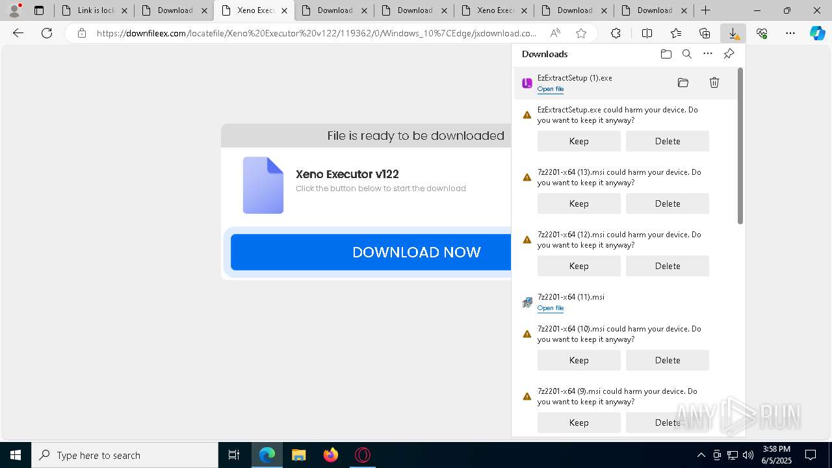Image resolution: width=832 pixels, height=468 pixels.
Task: Open file link for 7z2201-x64 (11).msi
Action: point(551,308)
